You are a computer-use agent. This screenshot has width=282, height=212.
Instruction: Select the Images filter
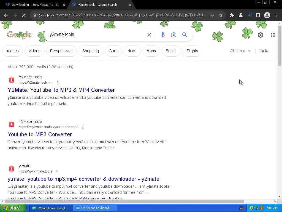pos(12,51)
